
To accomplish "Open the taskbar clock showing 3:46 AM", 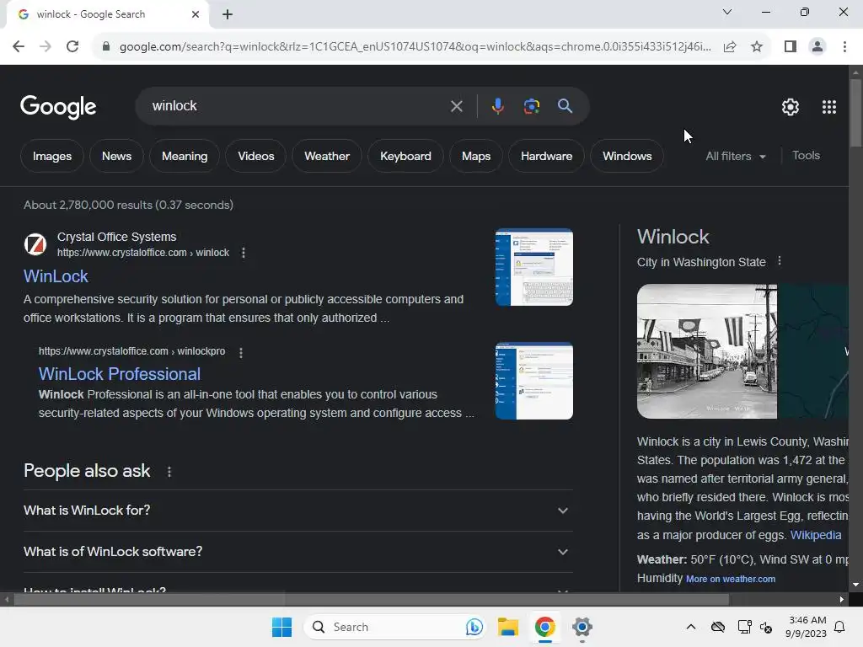I will click(806, 627).
